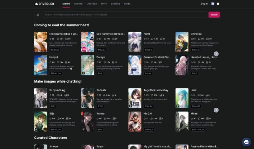Select the Luna character title
The width and height of the screenshot is (254, 149).
pos(194,90)
